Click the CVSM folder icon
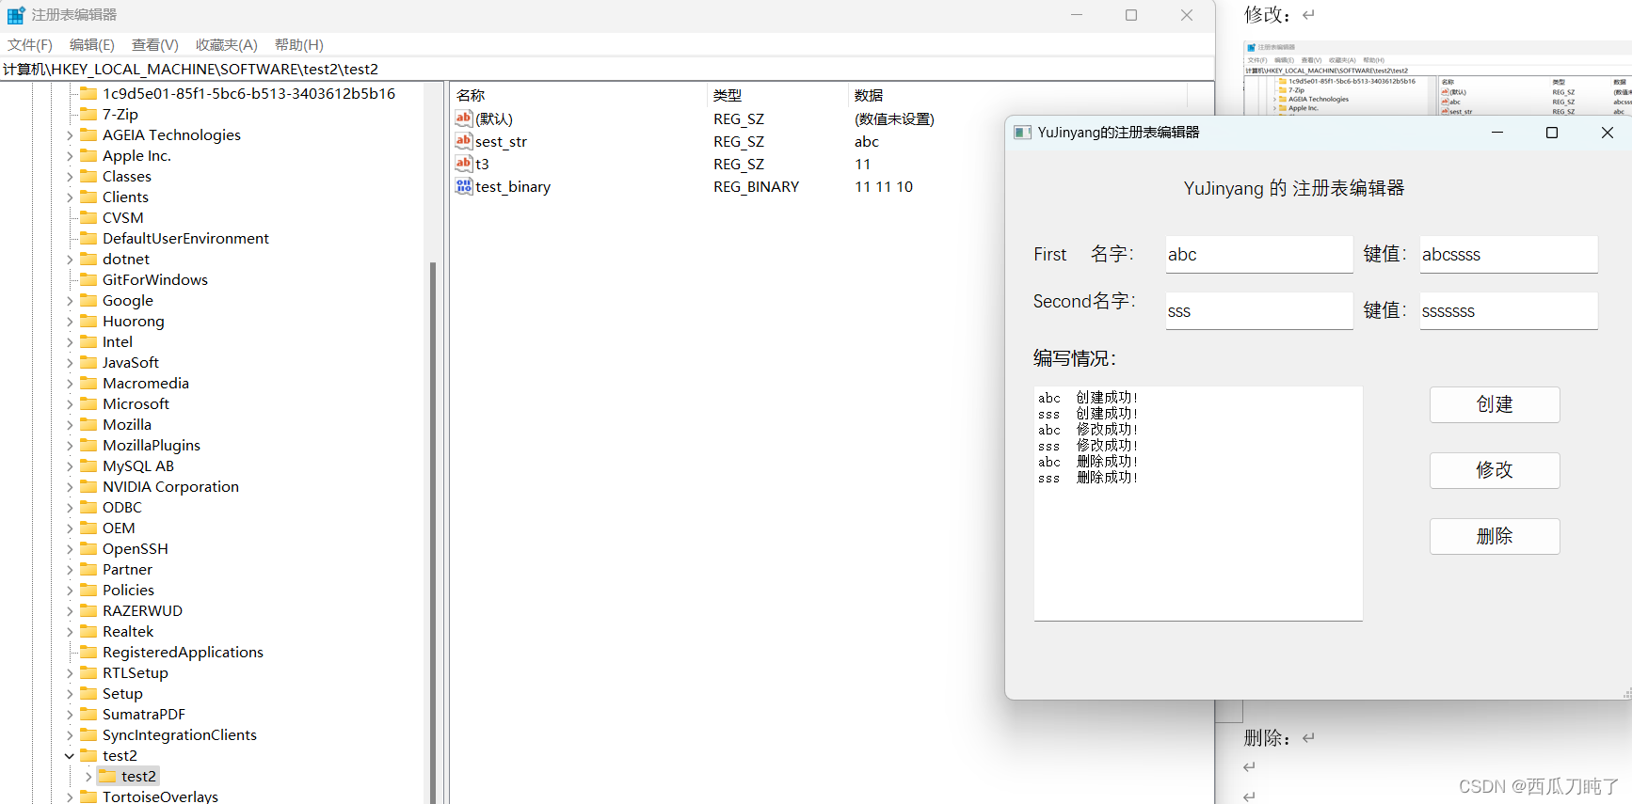 pos(88,217)
